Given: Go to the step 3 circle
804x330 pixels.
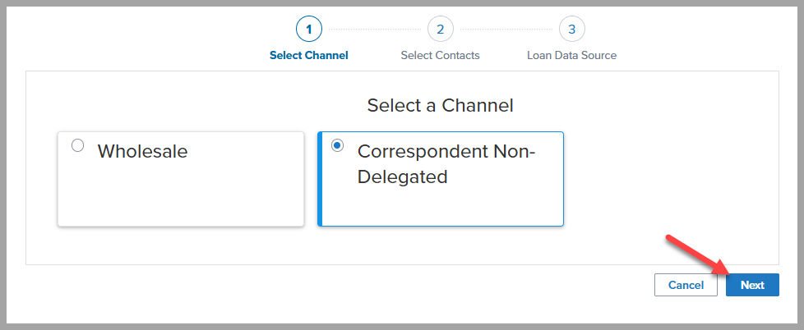Looking at the screenshot, I should point(571,30).
